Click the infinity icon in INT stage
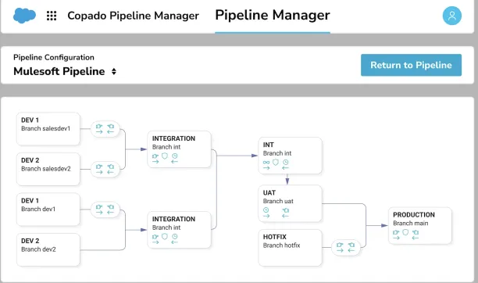 coord(266,164)
